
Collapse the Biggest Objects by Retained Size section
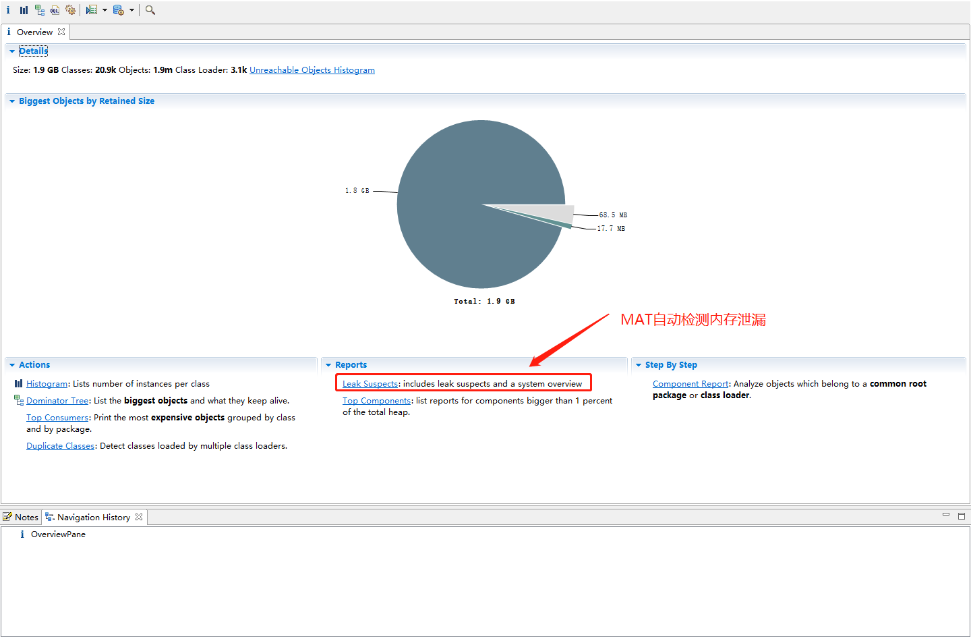point(12,101)
